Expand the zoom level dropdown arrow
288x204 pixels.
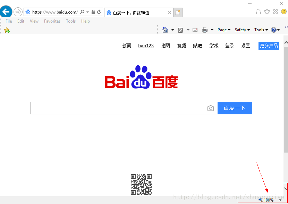pos(280,200)
